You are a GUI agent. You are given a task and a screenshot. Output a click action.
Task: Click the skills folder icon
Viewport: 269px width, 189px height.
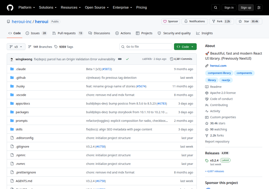[x=12, y=129]
